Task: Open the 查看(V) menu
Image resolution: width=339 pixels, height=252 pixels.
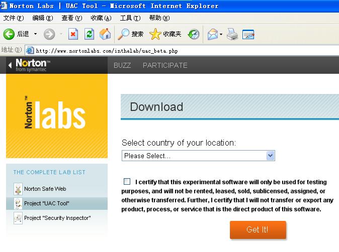Action: pyautogui.click(x=72, y=18)
